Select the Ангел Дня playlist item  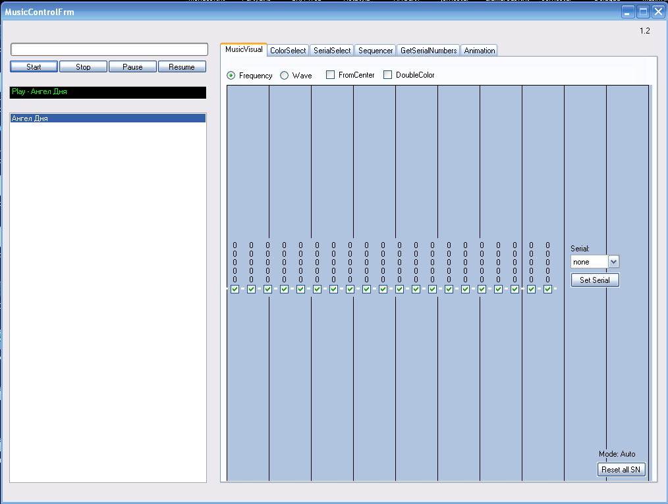tap(109, 118)
